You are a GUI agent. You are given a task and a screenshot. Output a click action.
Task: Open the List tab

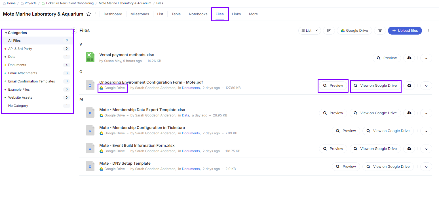coord(160,14)
